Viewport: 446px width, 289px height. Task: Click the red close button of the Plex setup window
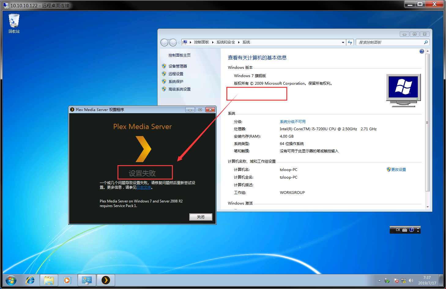click(x=210, y=109)
